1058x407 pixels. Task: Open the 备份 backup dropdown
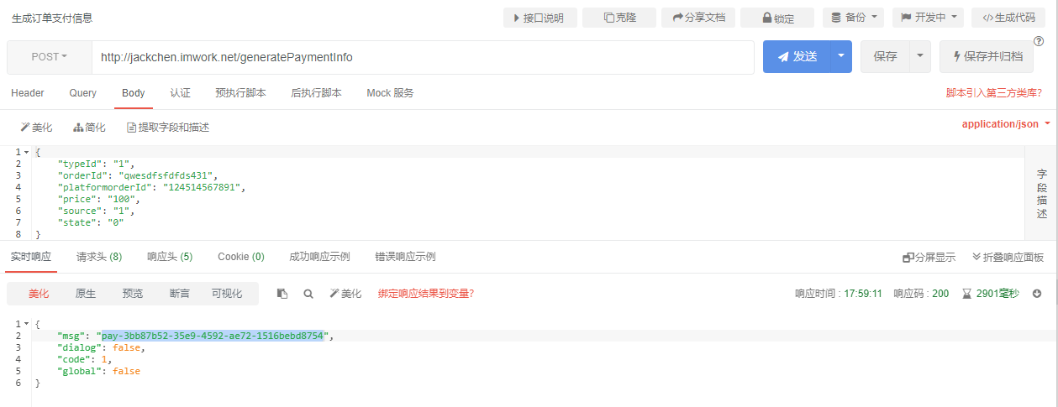click(852, 18)
